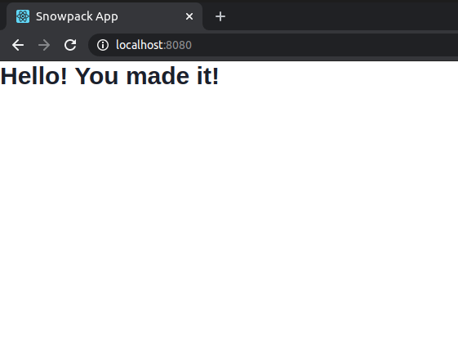
Task: Click 'it!' at the end of heading
Action: (207, 76)
